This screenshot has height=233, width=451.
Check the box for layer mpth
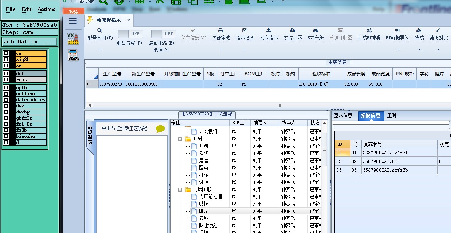6,88
